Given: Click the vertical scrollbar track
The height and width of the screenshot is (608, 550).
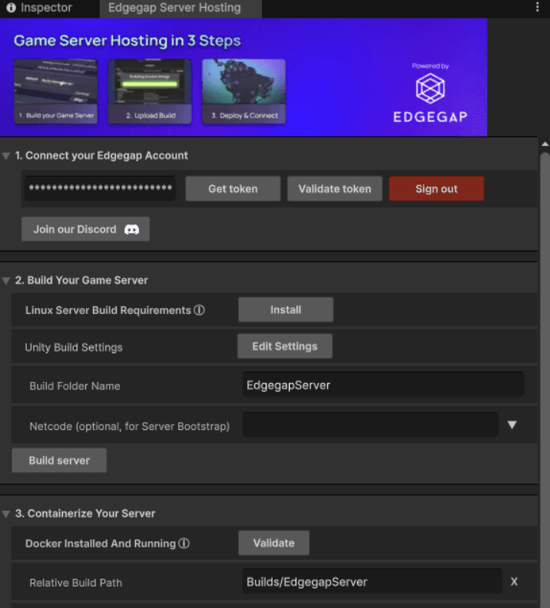Looking at the screenshot, I should [545, 380].
